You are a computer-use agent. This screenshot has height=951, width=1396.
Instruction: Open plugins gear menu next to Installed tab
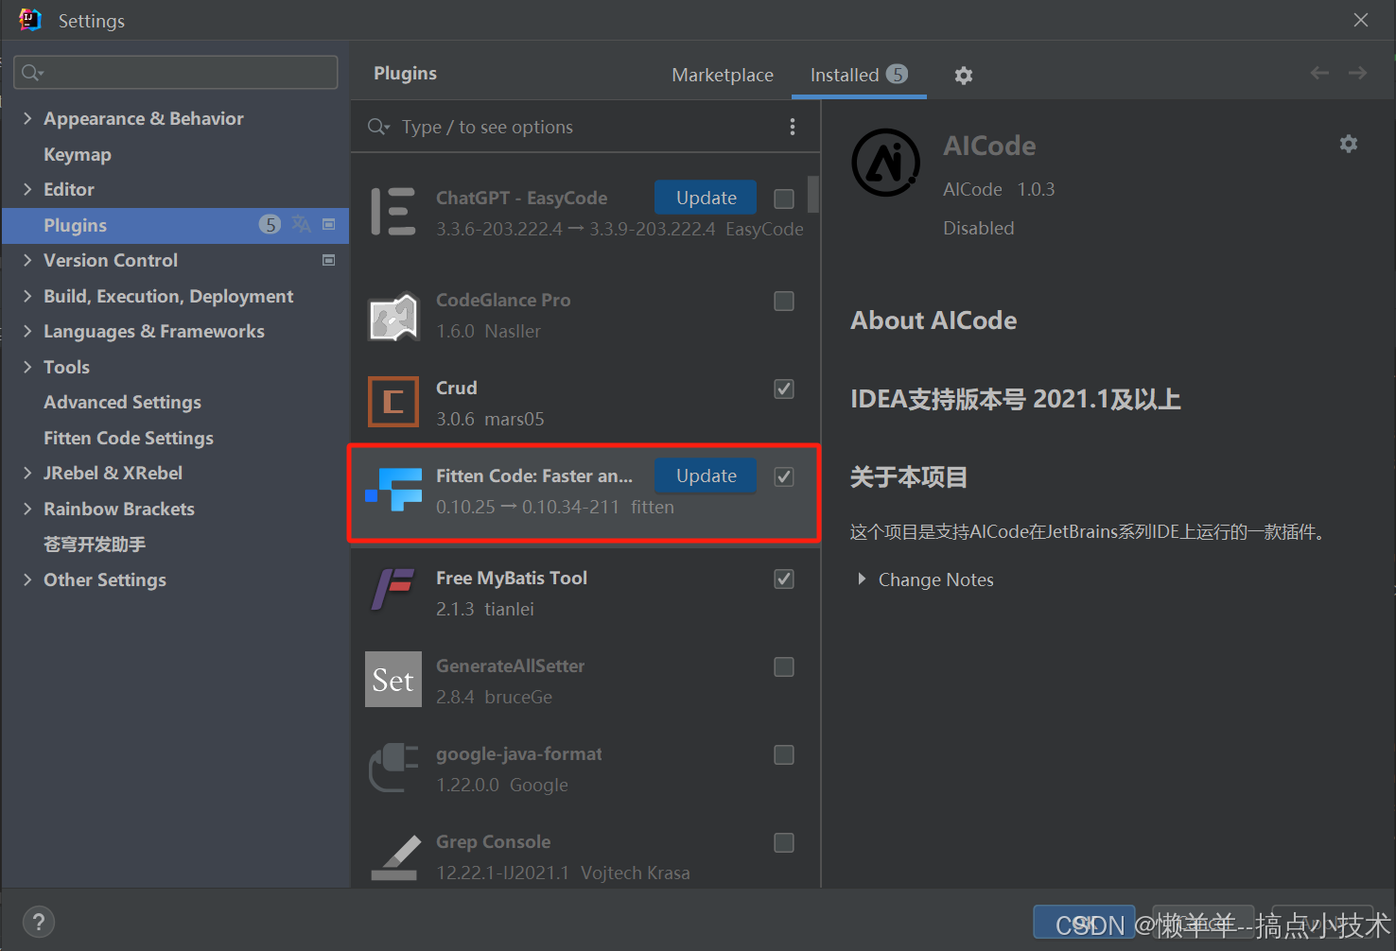963,76
